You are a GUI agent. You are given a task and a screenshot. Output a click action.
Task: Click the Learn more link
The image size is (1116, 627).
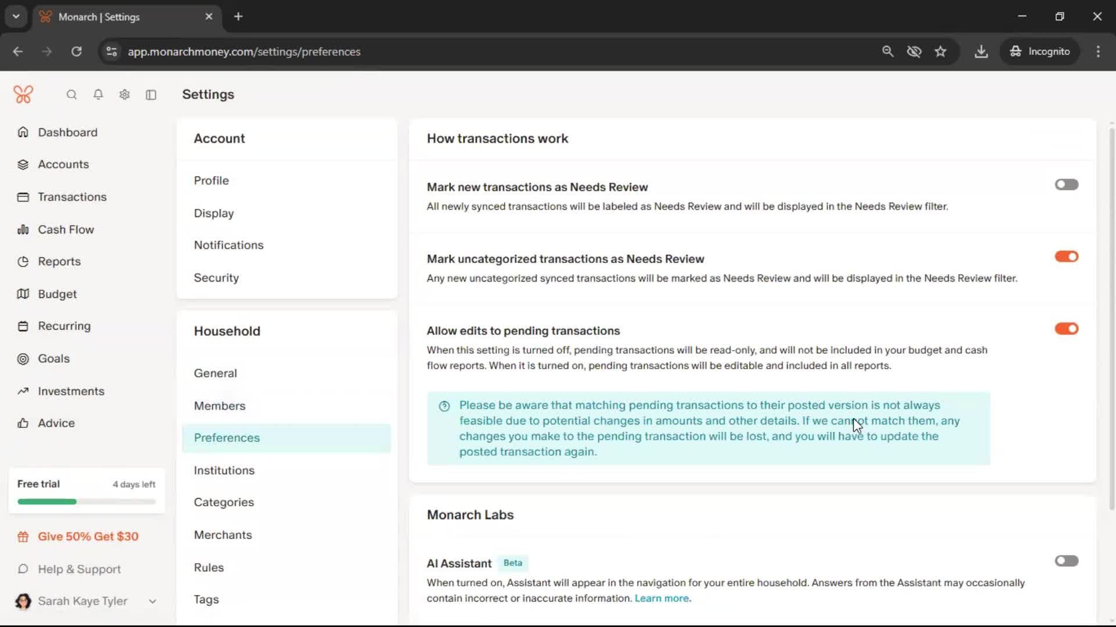(662, 599)
